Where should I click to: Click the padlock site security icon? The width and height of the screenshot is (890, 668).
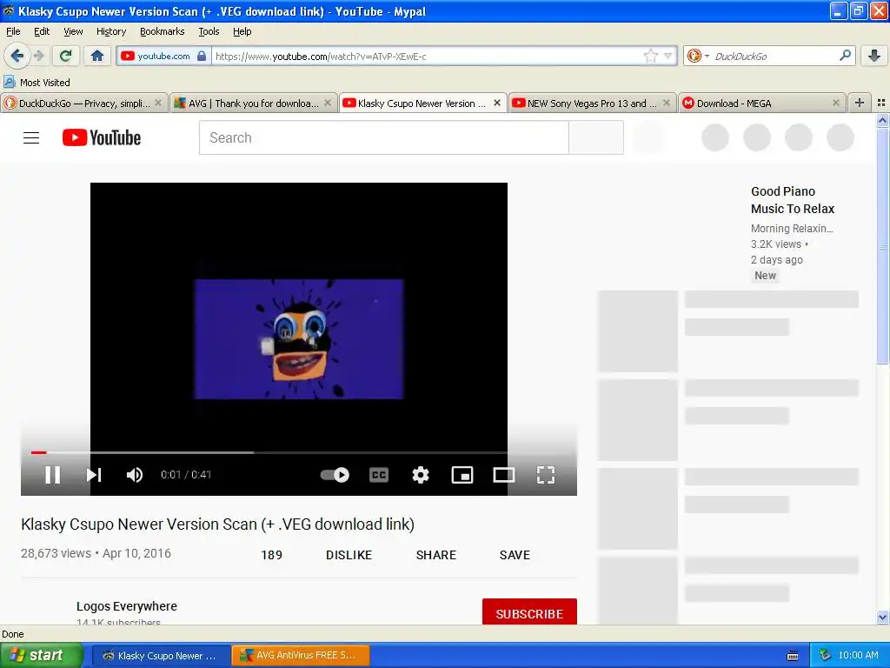202,56
